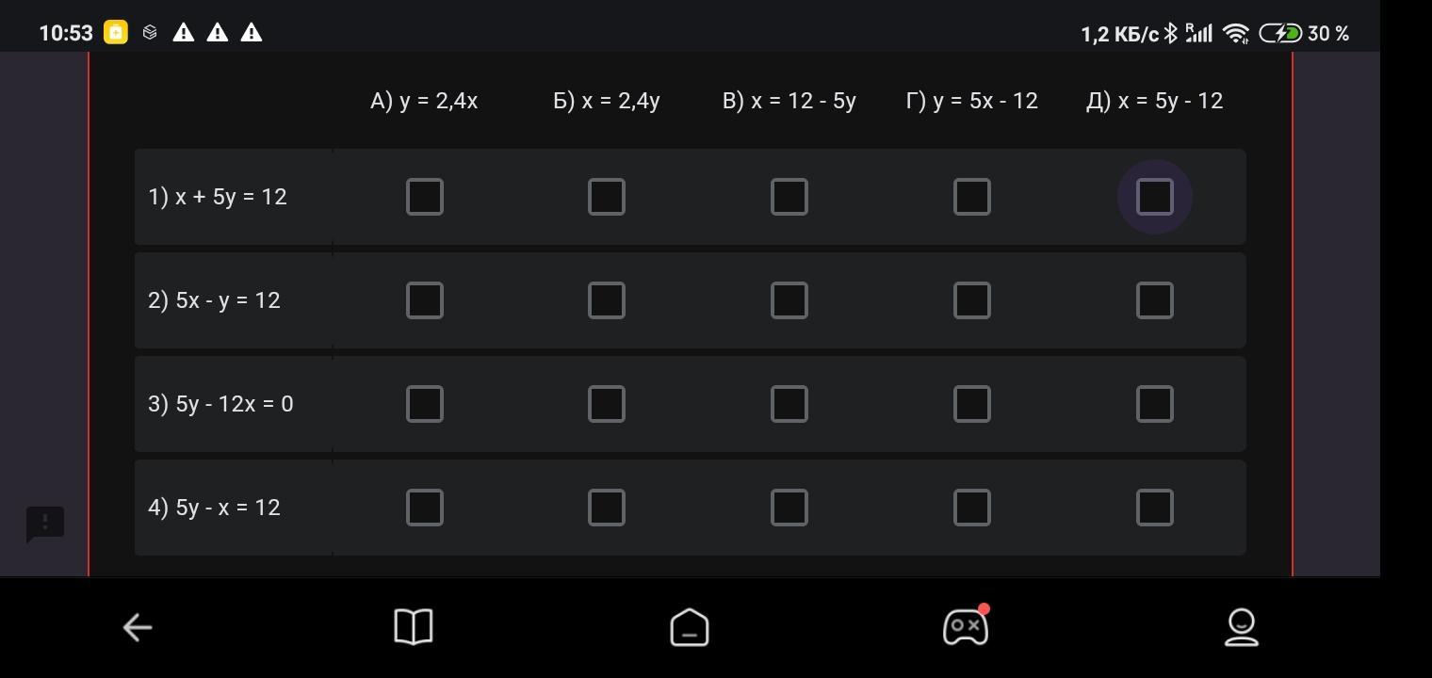Tap the battery indicator icon
1432x678 pixels.
click(x=1280, y=34)
